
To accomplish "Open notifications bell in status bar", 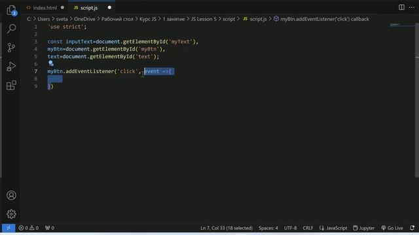I will click(412, 228).
